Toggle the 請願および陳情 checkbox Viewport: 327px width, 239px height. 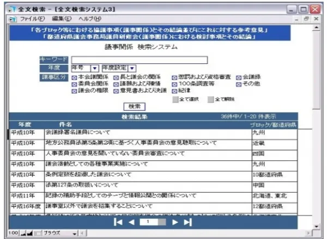tap(116, 85)
